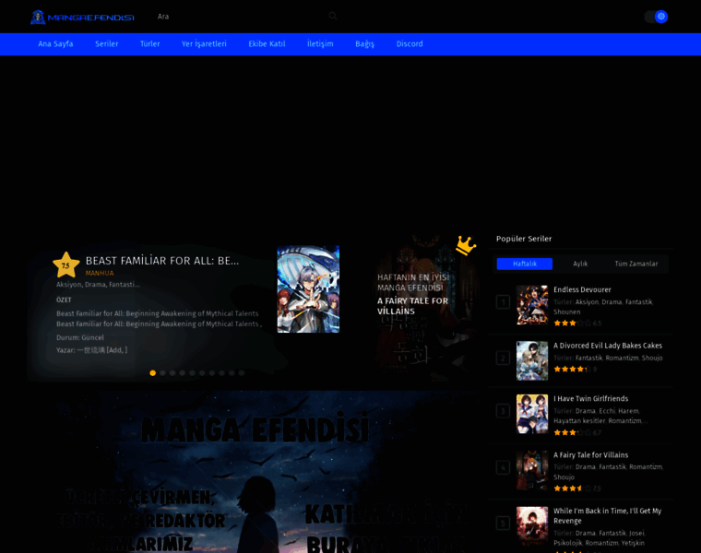701x553 pixels.
Task: Click the MangaEfendisi logo
Action: tap(82, 17)
